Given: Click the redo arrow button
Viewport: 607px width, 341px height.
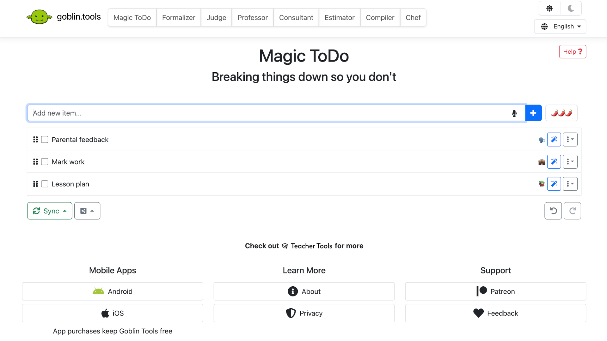Looking at the screenshot, I should [572, 211].
